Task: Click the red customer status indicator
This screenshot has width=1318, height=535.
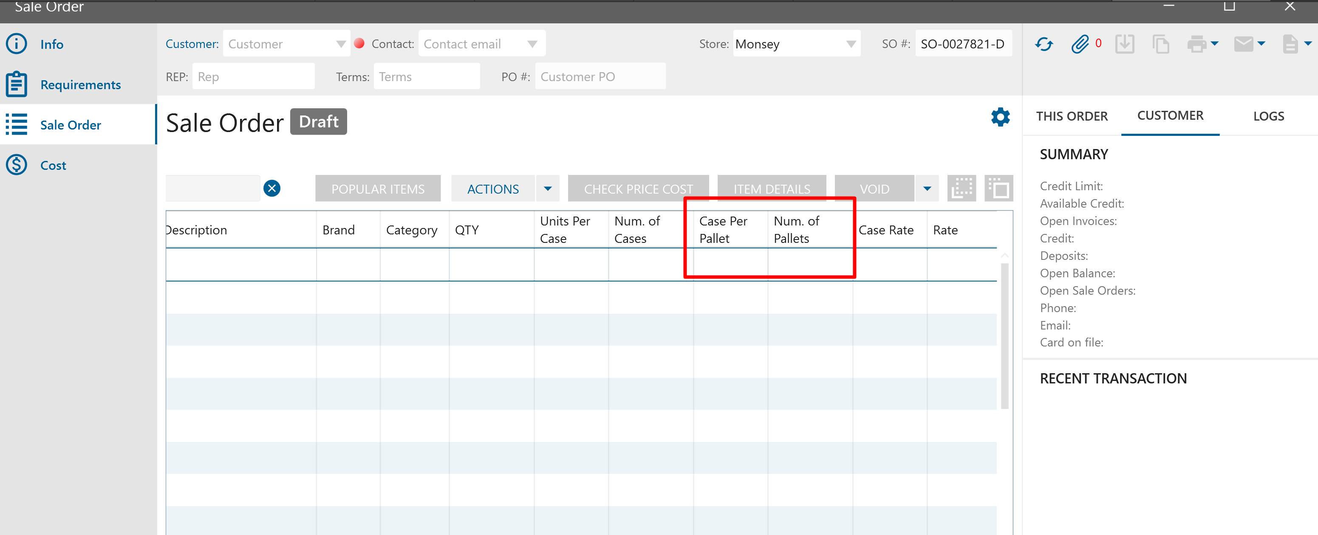Action: [359, 43]
